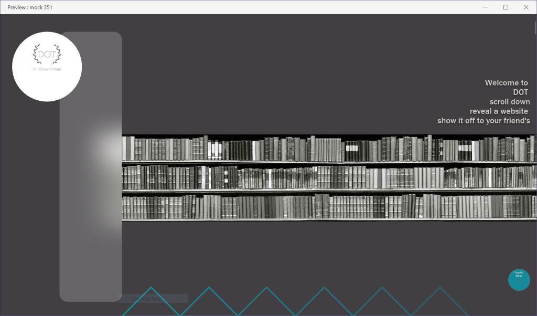Screen dimensions: 537x316
Task: Maximize the preview window
Action: (x=506, y=7)
